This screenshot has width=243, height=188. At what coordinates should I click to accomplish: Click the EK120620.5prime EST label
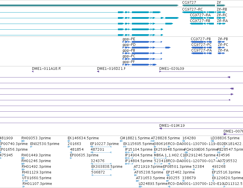(228, 178)
